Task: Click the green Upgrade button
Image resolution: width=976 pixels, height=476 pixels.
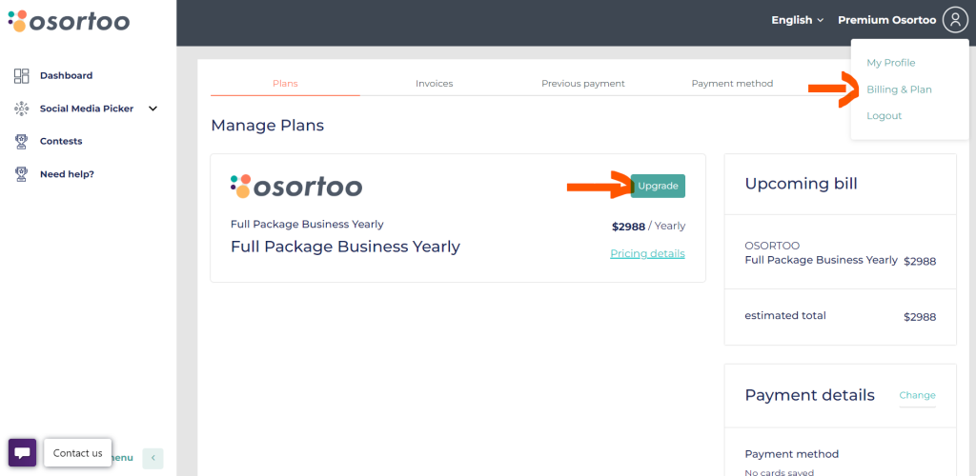Action: coord(658,186)
